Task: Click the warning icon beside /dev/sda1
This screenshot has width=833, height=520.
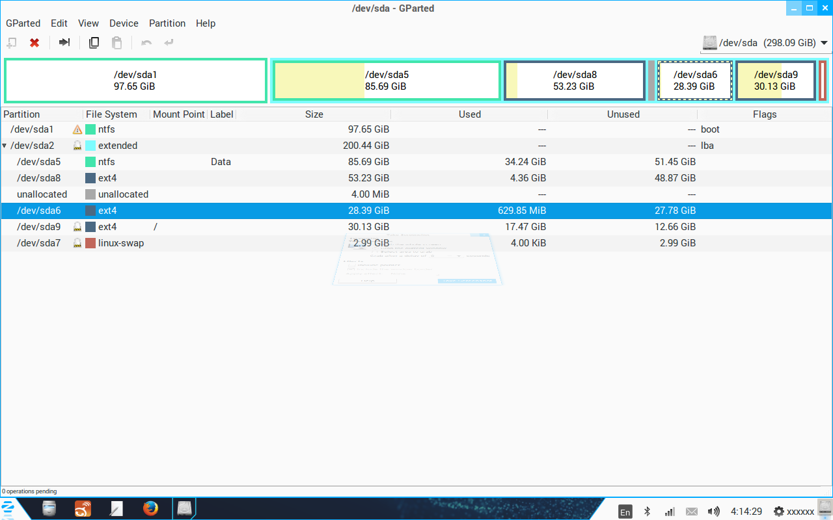Action: pos(77,129)
